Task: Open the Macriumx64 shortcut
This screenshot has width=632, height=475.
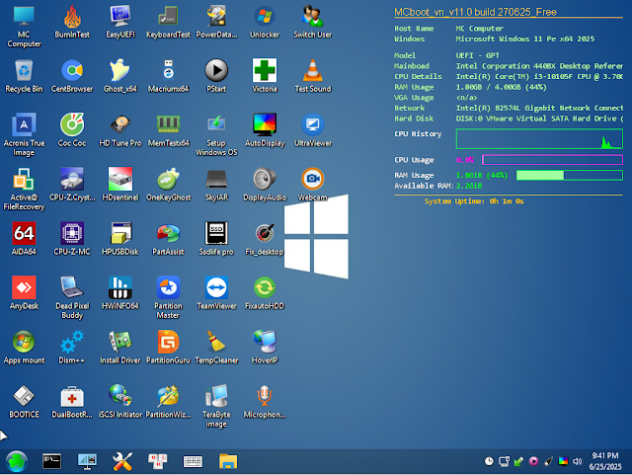Action: (x=168, y=76)
